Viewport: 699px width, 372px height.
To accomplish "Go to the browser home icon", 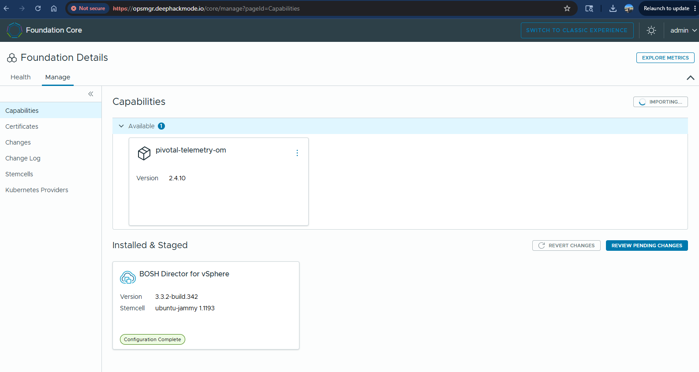I will click(x=54, y=8).
